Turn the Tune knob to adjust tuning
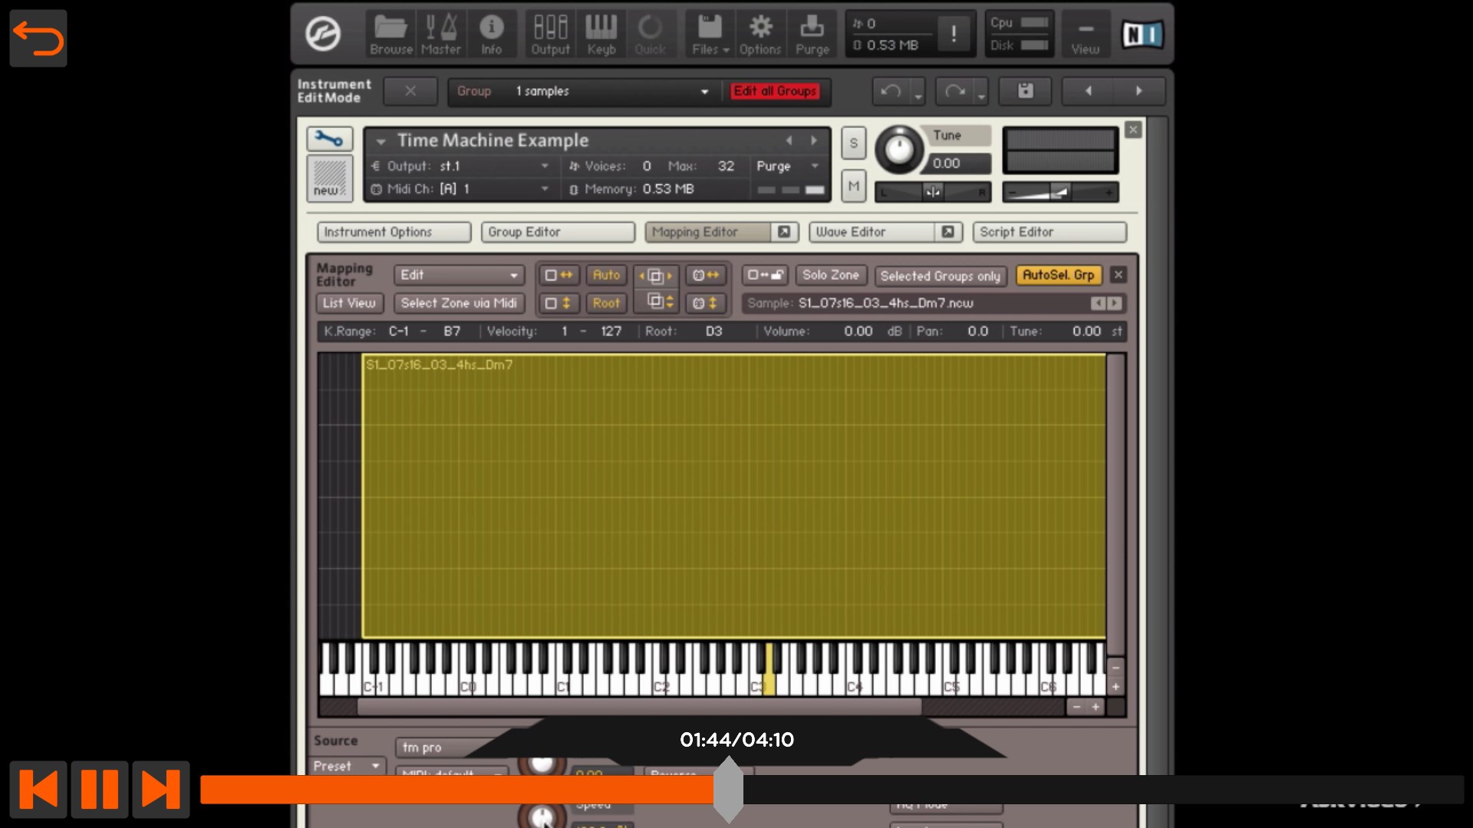The width and height of the screenshot is (1473, 828). click(x=899, y=149)
